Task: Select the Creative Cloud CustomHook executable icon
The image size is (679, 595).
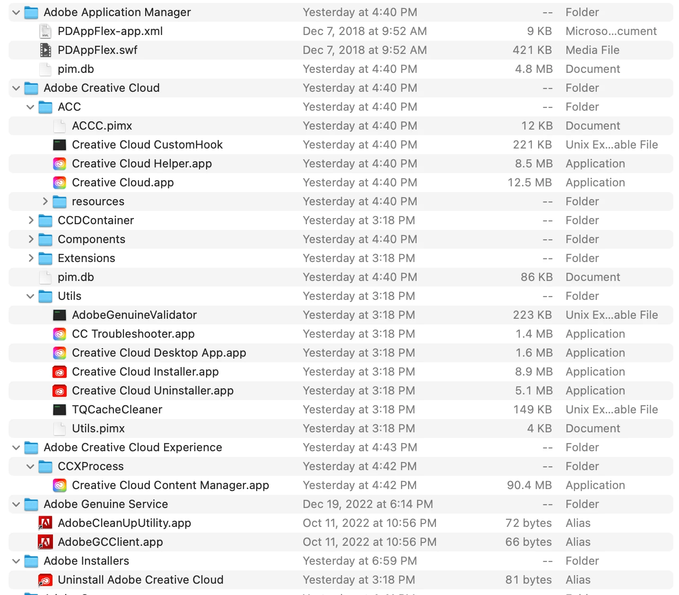Action: pyautogui.click(x=60, y=145)
